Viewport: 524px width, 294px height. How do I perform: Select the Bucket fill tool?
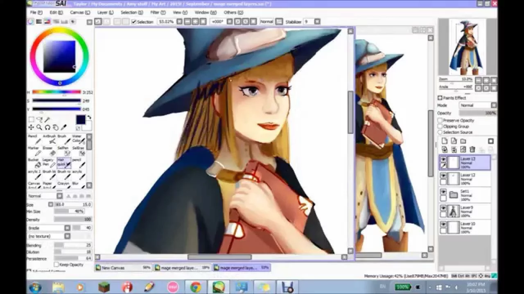(34, 163)
